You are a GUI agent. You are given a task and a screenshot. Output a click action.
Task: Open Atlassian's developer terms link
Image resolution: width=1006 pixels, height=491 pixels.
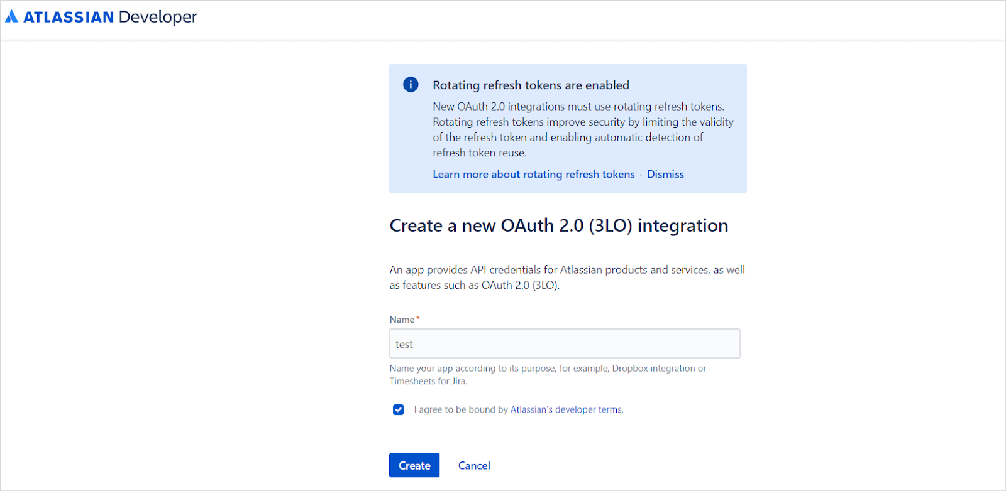566,410
